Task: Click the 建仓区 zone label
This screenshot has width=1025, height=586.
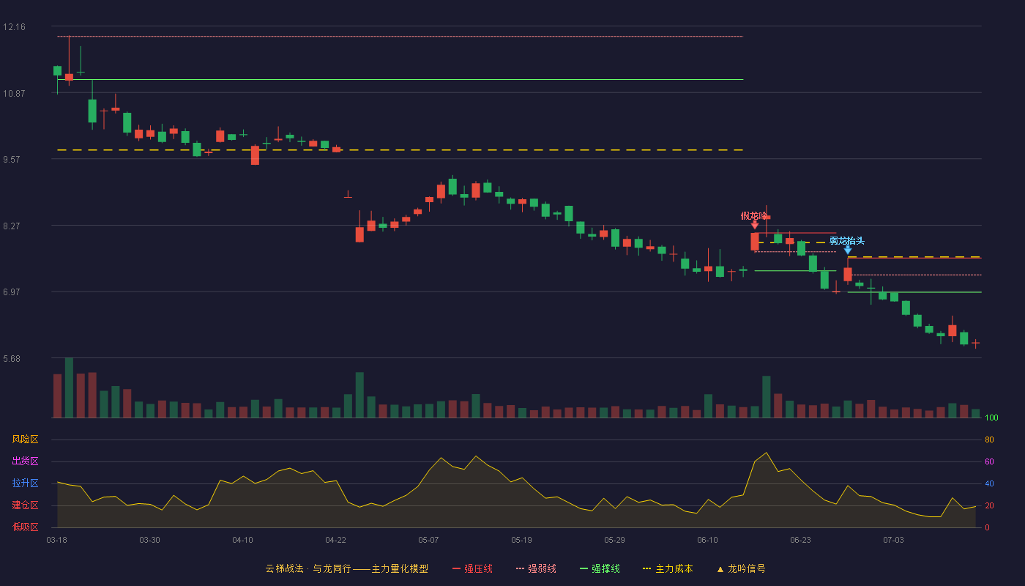Action: point(25,505)
